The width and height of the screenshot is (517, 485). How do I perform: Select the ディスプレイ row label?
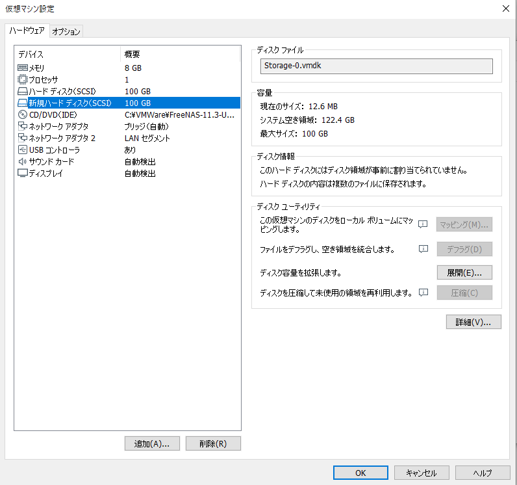pyautogui.click(x=46, y=173)
